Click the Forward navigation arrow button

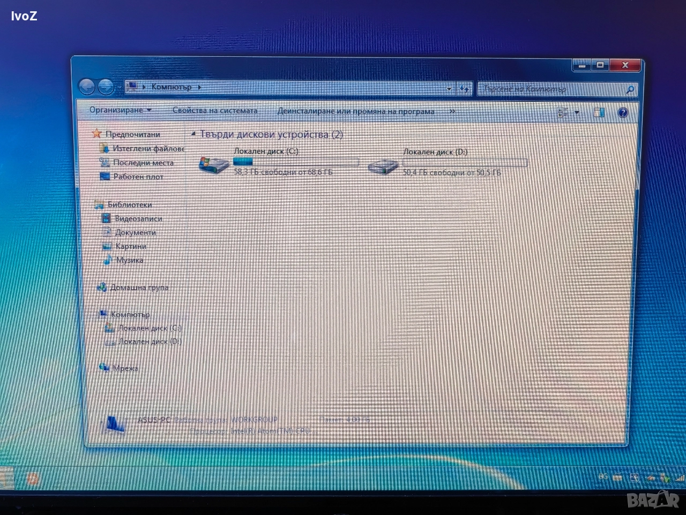coord(106,86)
